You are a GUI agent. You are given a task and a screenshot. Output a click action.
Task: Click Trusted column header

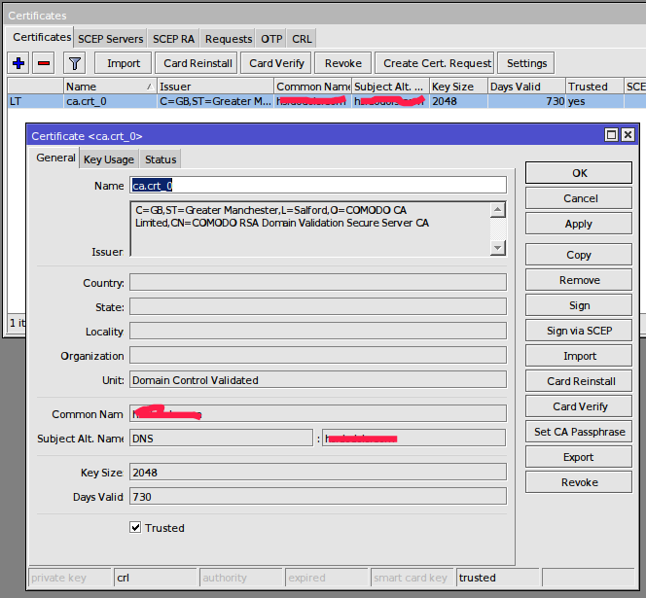[x=594, y=87]
